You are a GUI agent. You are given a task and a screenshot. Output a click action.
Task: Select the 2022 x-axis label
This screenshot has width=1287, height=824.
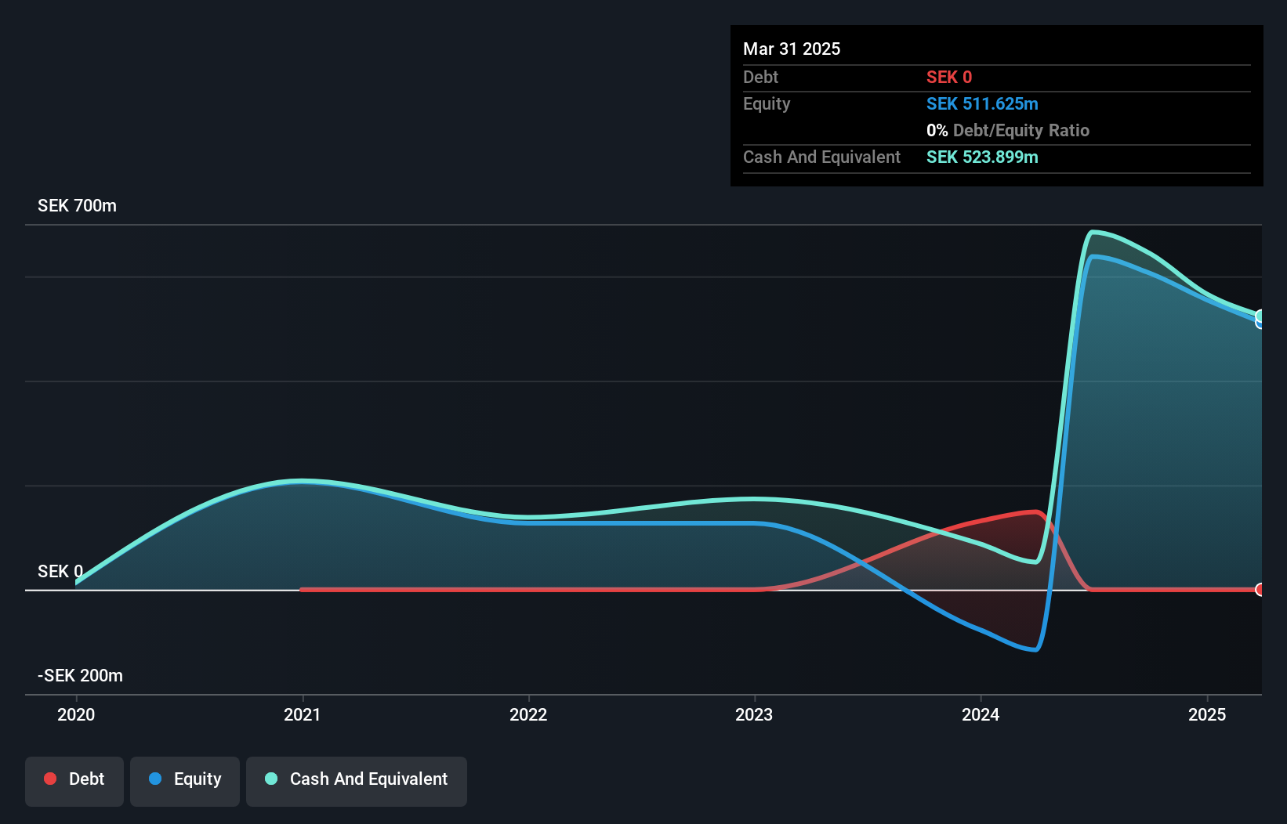pyautogui.click(x=528, y=714)
